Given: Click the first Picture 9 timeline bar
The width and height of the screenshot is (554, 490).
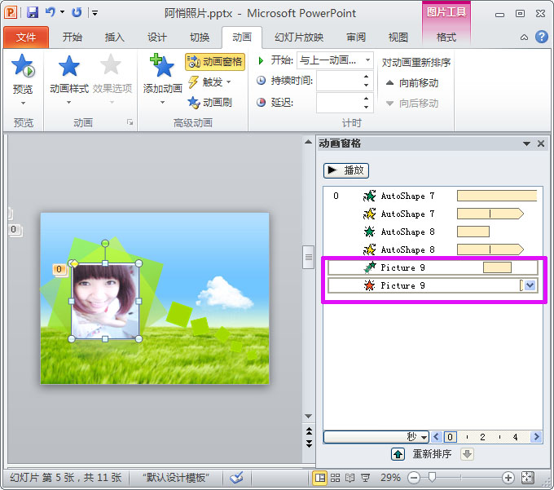Looking at the screenshot, I should point(497,267).
